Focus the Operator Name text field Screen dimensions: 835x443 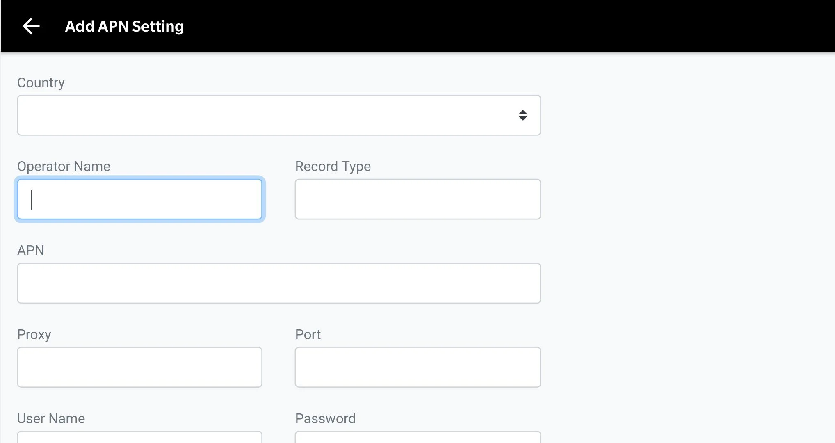[139, 199]
